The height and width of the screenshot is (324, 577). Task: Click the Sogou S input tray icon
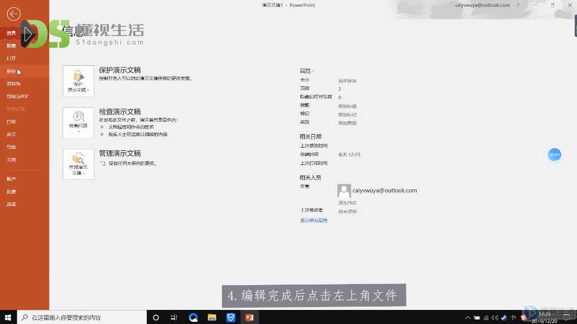[523, 318]
